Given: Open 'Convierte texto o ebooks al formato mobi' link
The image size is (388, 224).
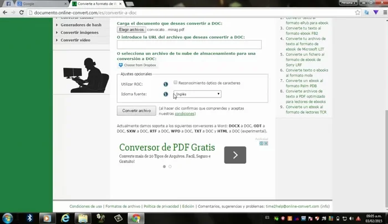Looking at the screenshot, I should pyautogui.click(x=307, y=73).
